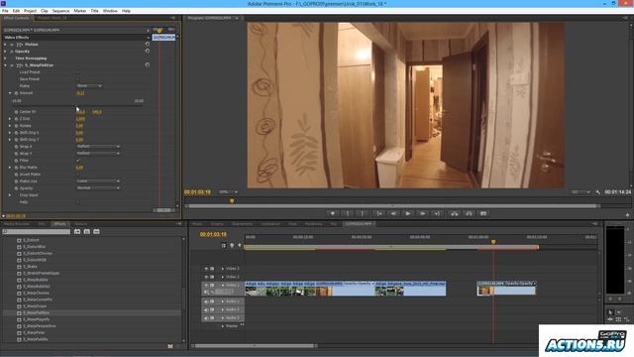The width and height of the screenshot is (634, 357).
Task: Open the Program monitor zoom level dropdown
Action: (x=228, y=192)
